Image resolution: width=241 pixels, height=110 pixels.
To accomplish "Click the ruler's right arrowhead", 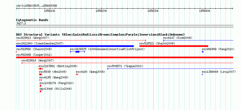I will tap(233, 9).
